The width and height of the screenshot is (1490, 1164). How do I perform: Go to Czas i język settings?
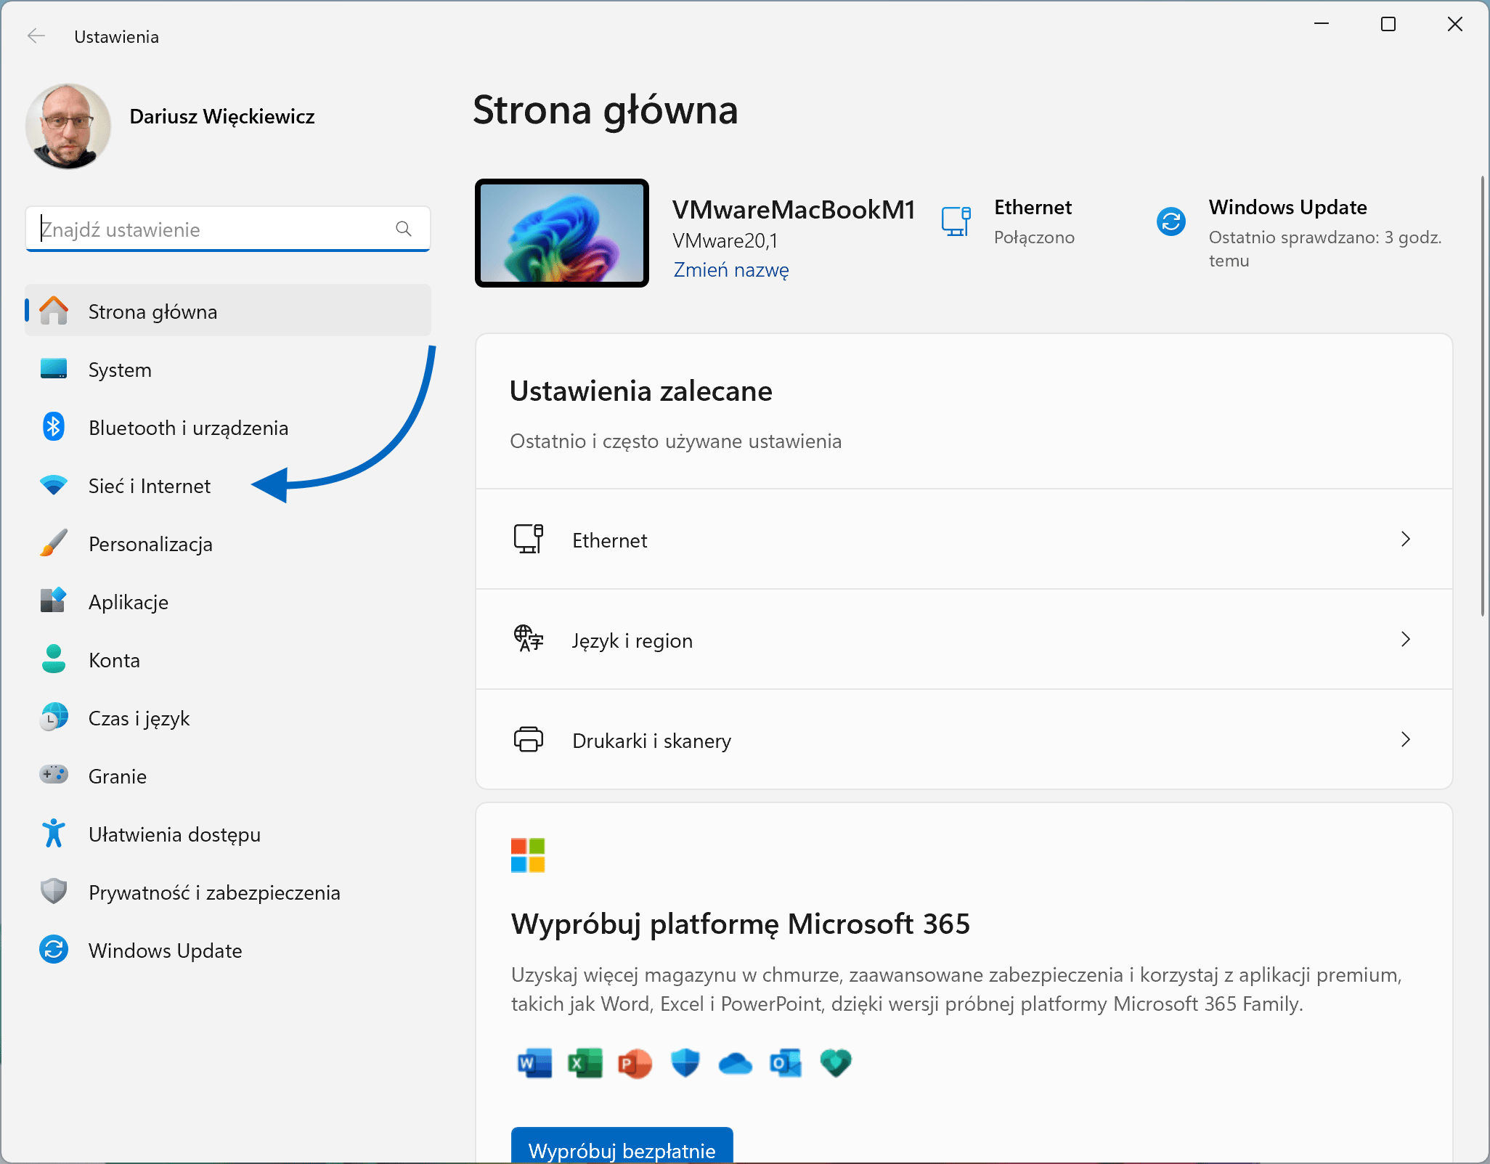[x=228, y=717]
